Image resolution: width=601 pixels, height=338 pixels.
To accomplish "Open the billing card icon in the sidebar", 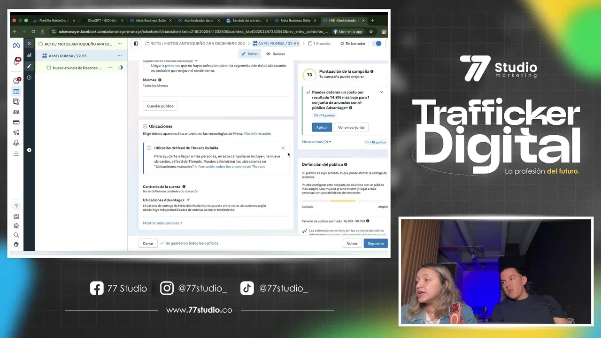I will (16, 122).
